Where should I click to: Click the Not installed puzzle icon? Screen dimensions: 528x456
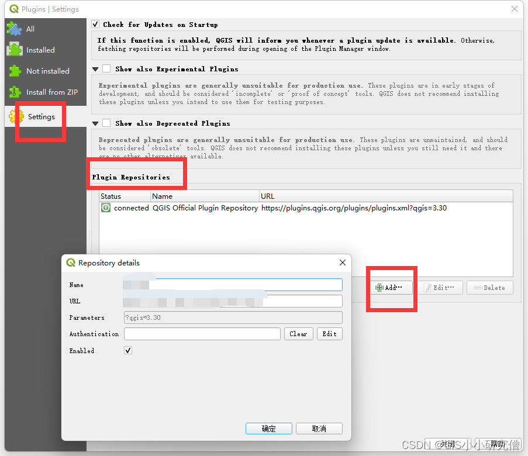[15, 71]
